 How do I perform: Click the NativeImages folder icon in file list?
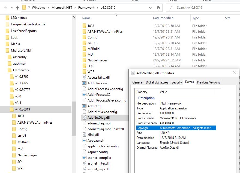[x=84, y=60]
